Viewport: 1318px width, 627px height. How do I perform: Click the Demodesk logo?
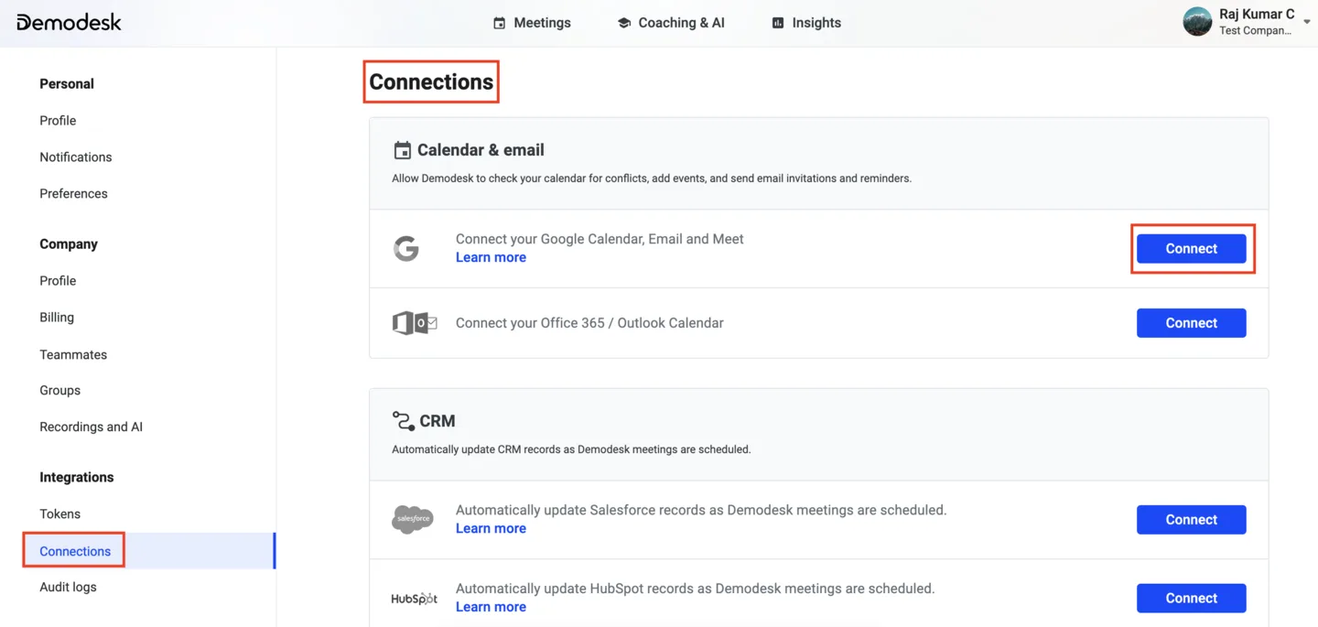(x=69, y=23)
